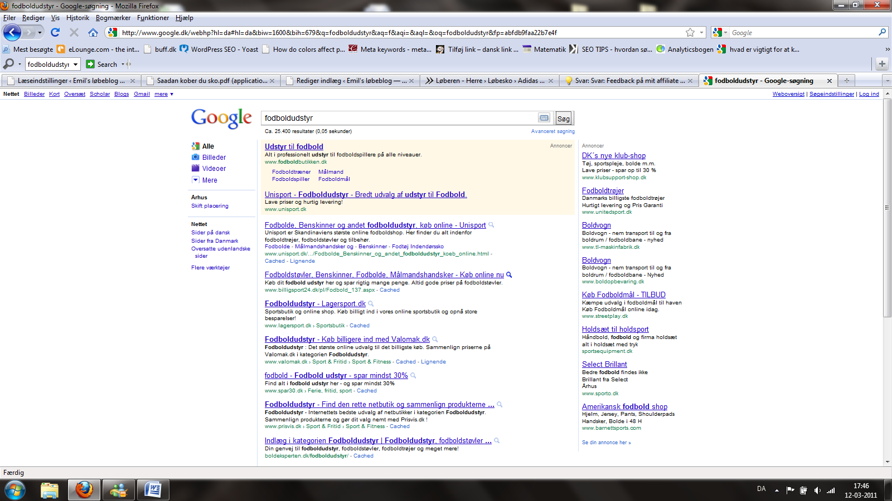
Task: Open Cached link for valomak.dk result
Action: (406, 362)
